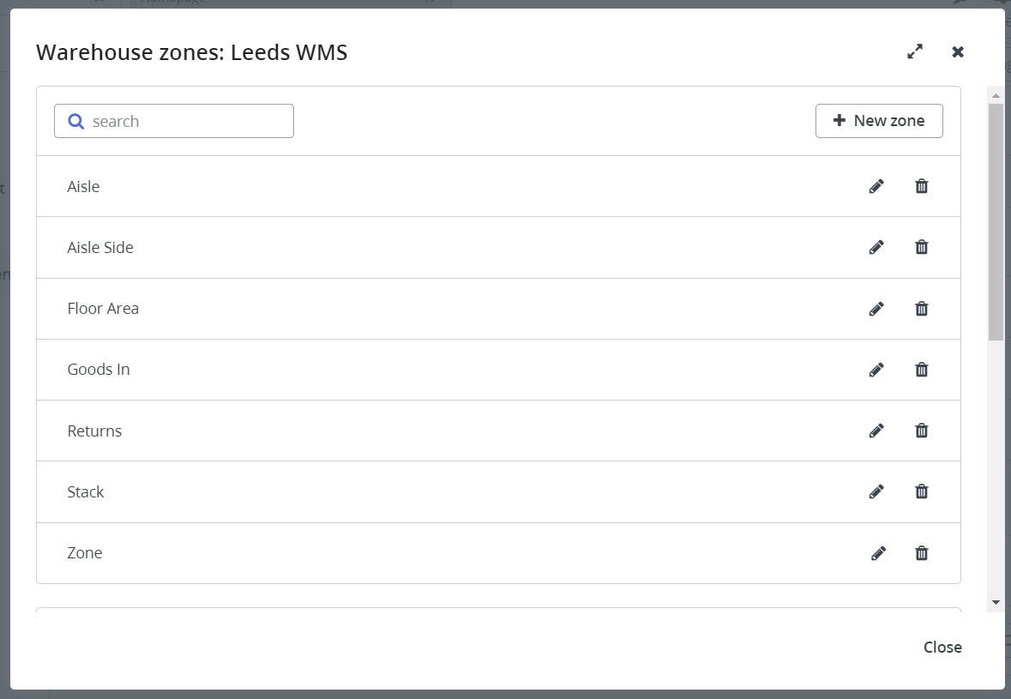Delete the Aisle zone
Screen dimensions: 1011x699
(922, 186)
